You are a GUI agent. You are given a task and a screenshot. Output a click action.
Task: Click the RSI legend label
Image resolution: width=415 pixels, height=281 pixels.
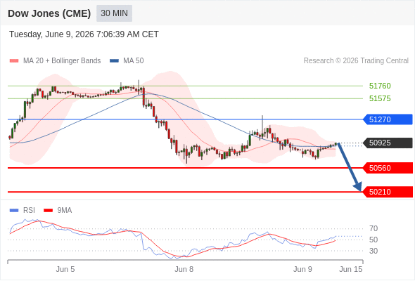coord(29,211)
